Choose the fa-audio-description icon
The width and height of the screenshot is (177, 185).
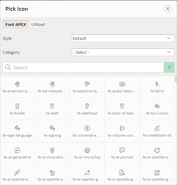[x=122, y=87]
